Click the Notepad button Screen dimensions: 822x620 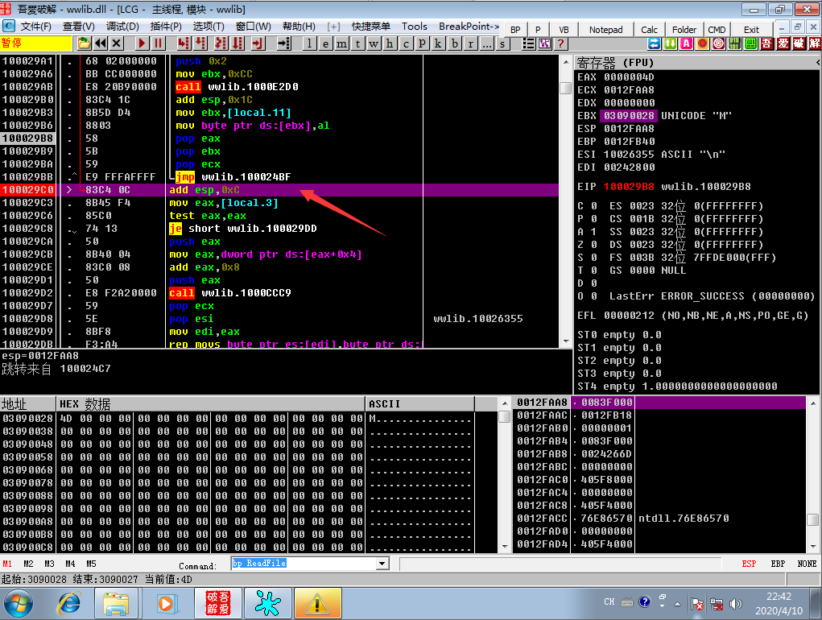tap(605, 30)
